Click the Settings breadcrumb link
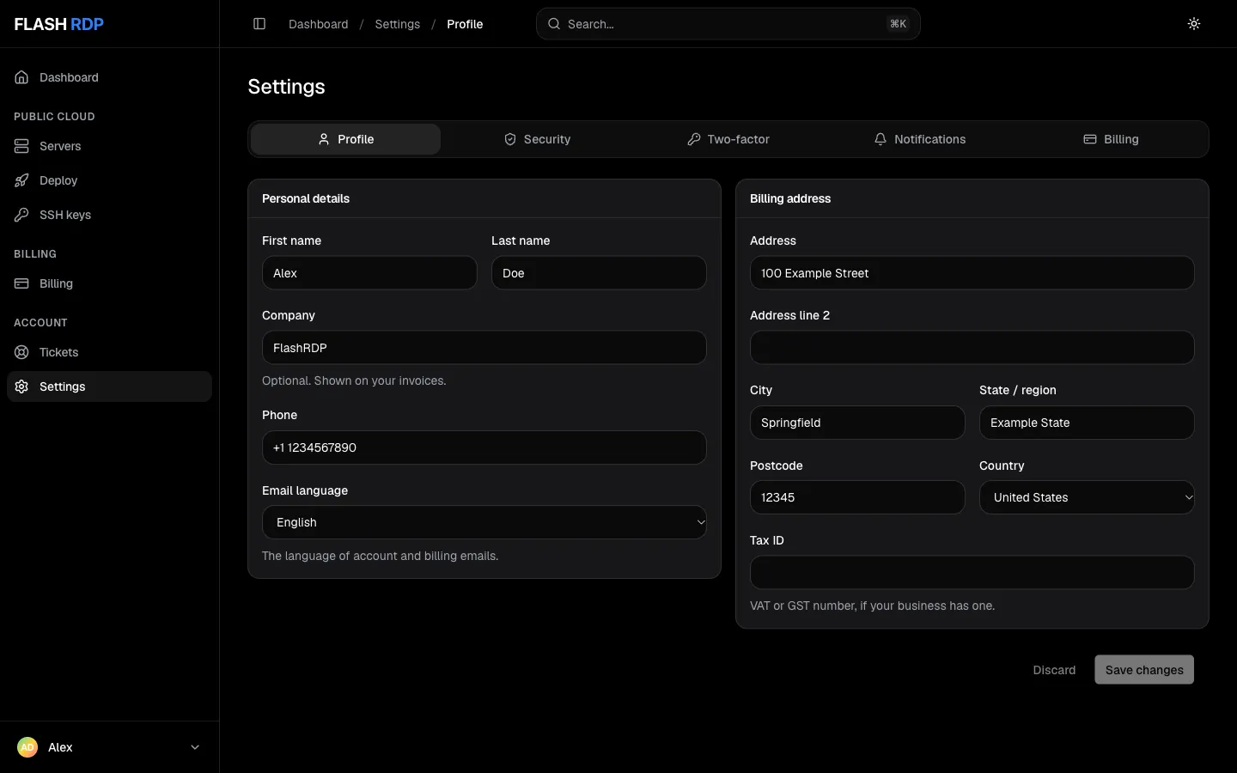Screen dimensions: 1237x773 (398, 24)
